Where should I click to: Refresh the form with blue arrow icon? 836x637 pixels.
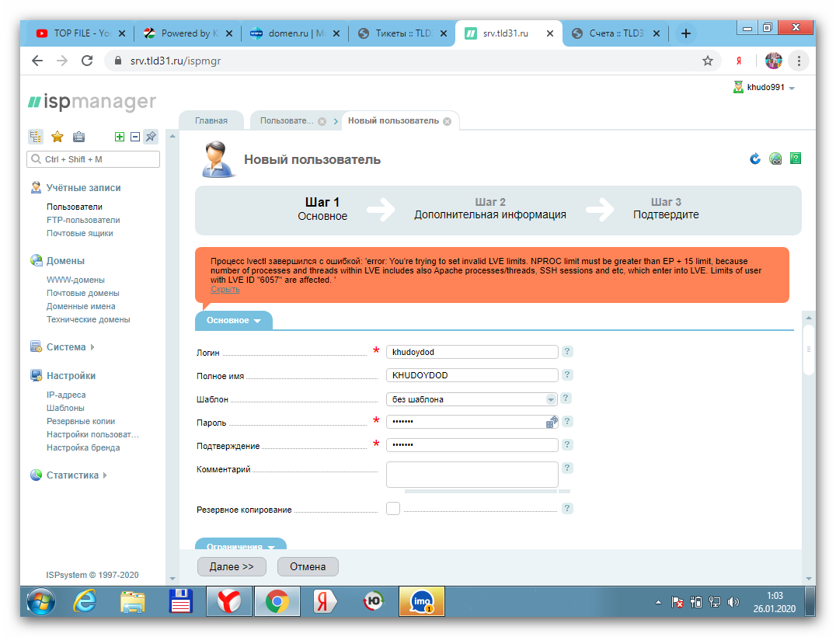754,158
